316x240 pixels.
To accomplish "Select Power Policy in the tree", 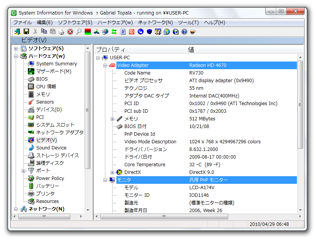I will (50, 178).
